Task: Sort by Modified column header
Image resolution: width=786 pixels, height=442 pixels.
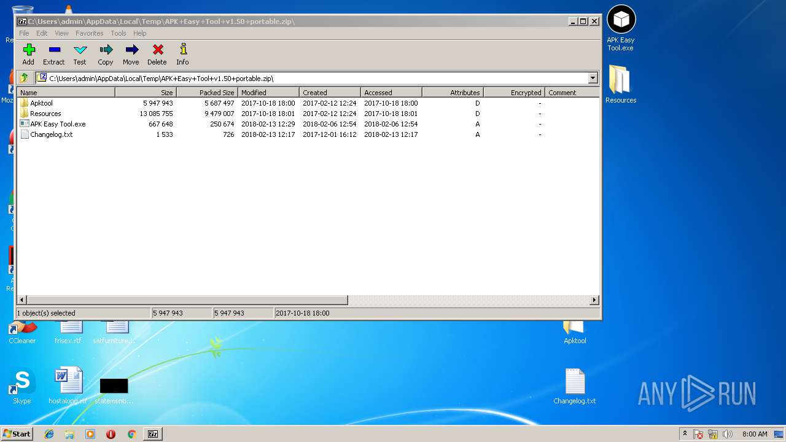Action: click(x=268, y=92)
